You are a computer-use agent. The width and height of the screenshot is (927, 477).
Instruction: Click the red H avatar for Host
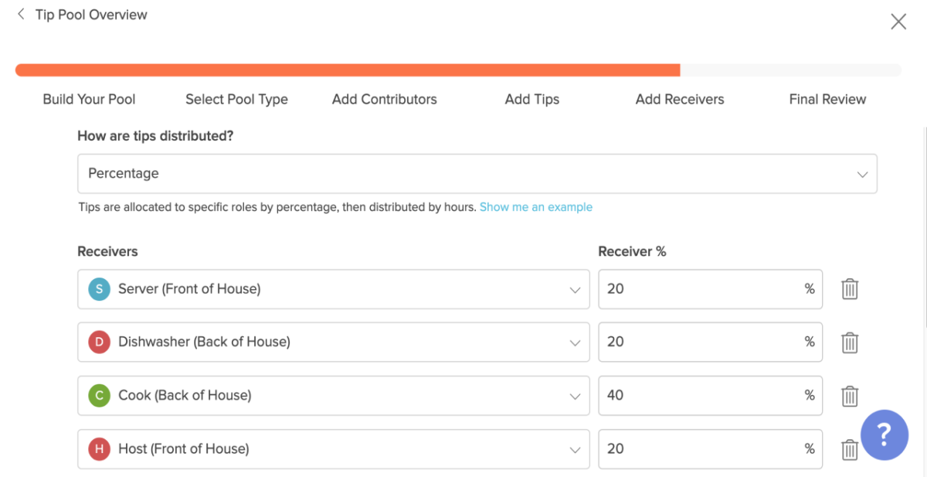(98, 449)
